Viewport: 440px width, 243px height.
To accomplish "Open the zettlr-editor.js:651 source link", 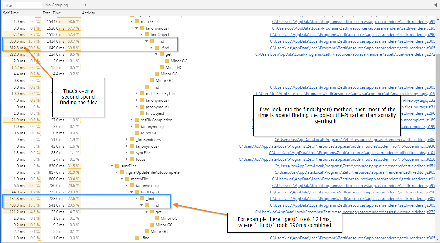I will [355, 166].
